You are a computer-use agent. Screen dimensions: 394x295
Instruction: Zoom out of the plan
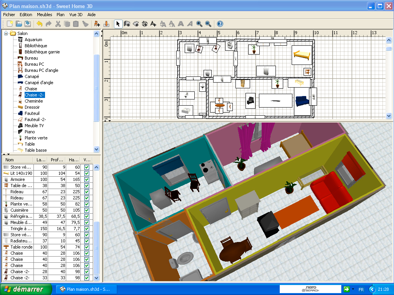coord(208,24)
